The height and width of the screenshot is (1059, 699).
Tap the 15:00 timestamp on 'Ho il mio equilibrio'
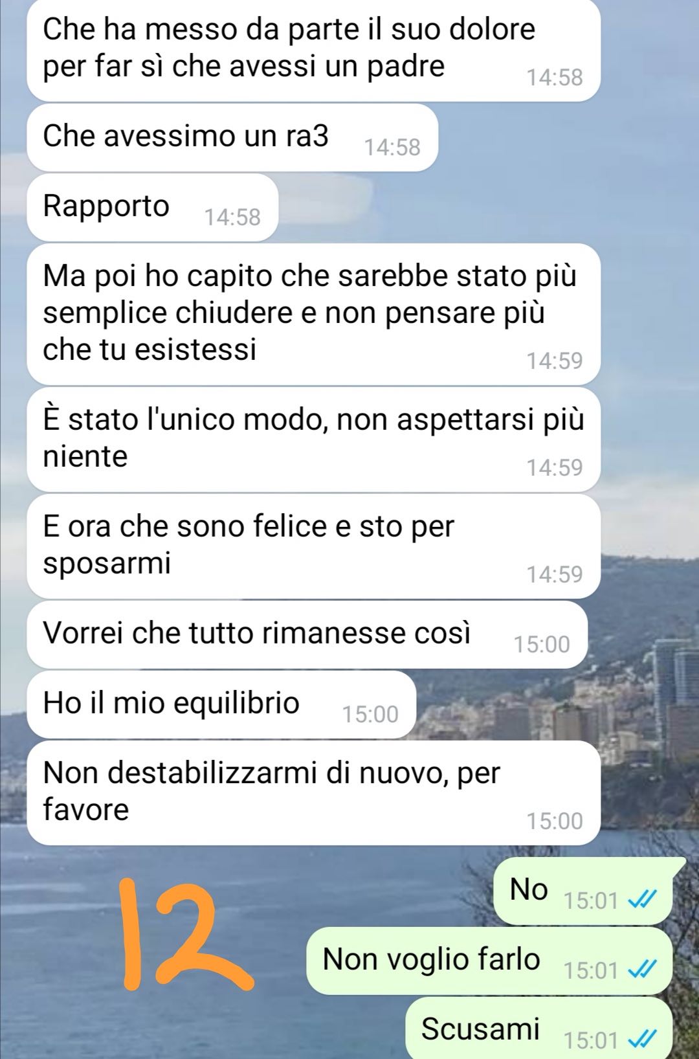pyautogui.click(x=370, y=714)
